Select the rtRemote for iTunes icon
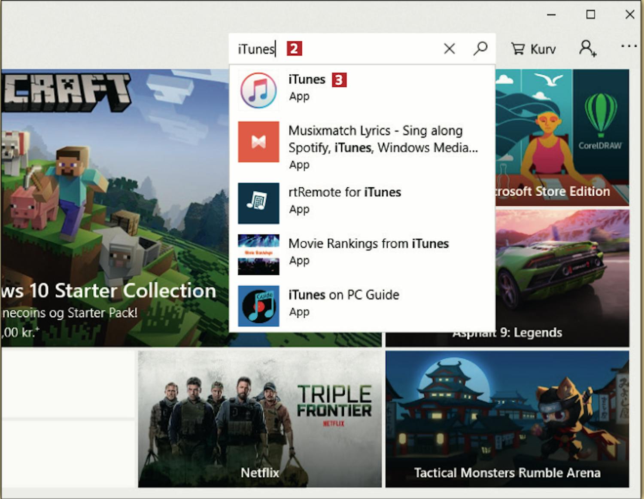Image resolution: width=644 pixels, height=499 pixels. [258, 203]
